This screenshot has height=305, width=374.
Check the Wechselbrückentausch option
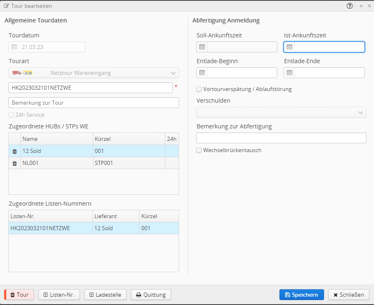[x=199, y=150]
